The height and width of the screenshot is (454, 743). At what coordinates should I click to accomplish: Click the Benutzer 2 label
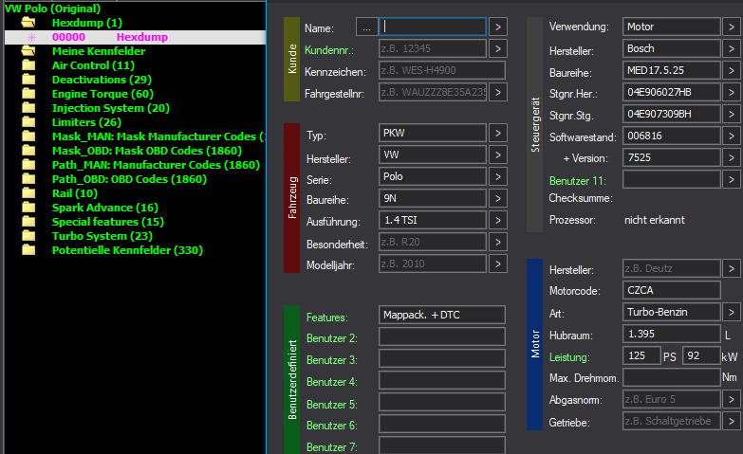click(x=332, y=338)
